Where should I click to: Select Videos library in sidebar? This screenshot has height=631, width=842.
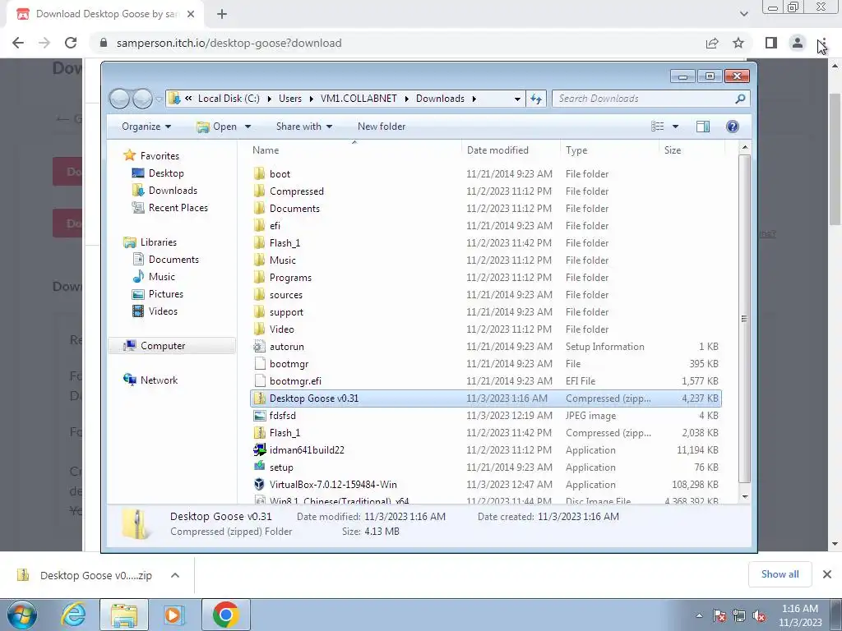162,311
